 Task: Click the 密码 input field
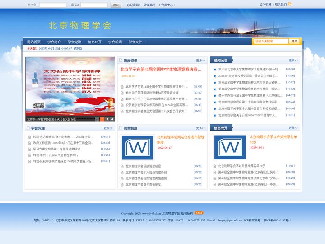94,5
